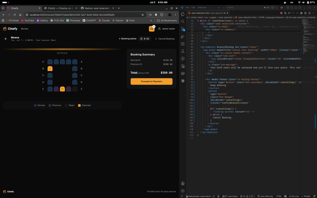This screenshot has width=317, height=198.
Task: Deselect the selected seat 3 in row E
Action: point(62,89)
